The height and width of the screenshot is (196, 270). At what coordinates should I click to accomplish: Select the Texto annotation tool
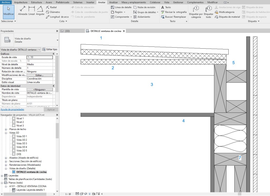166,7
